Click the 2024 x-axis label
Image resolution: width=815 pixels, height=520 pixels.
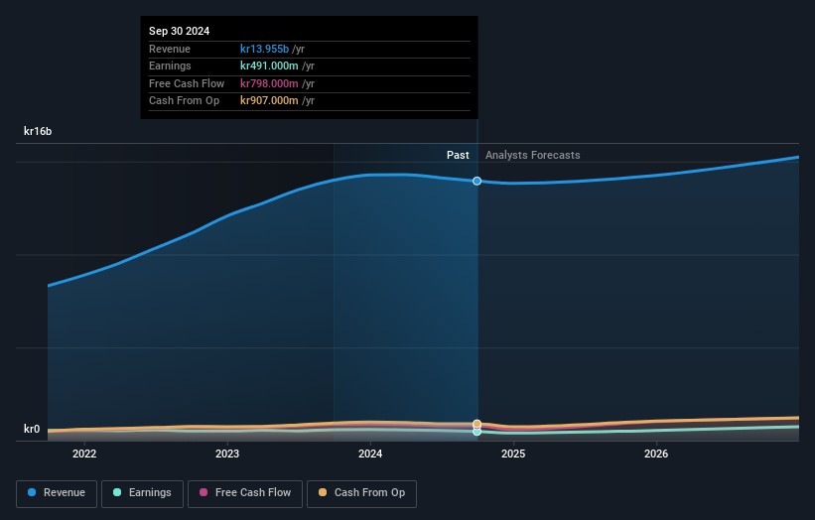click(370, 454)
